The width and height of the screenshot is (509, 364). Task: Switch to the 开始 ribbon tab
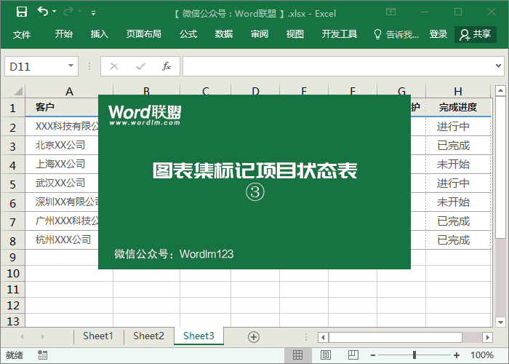[x=64, y=34]
